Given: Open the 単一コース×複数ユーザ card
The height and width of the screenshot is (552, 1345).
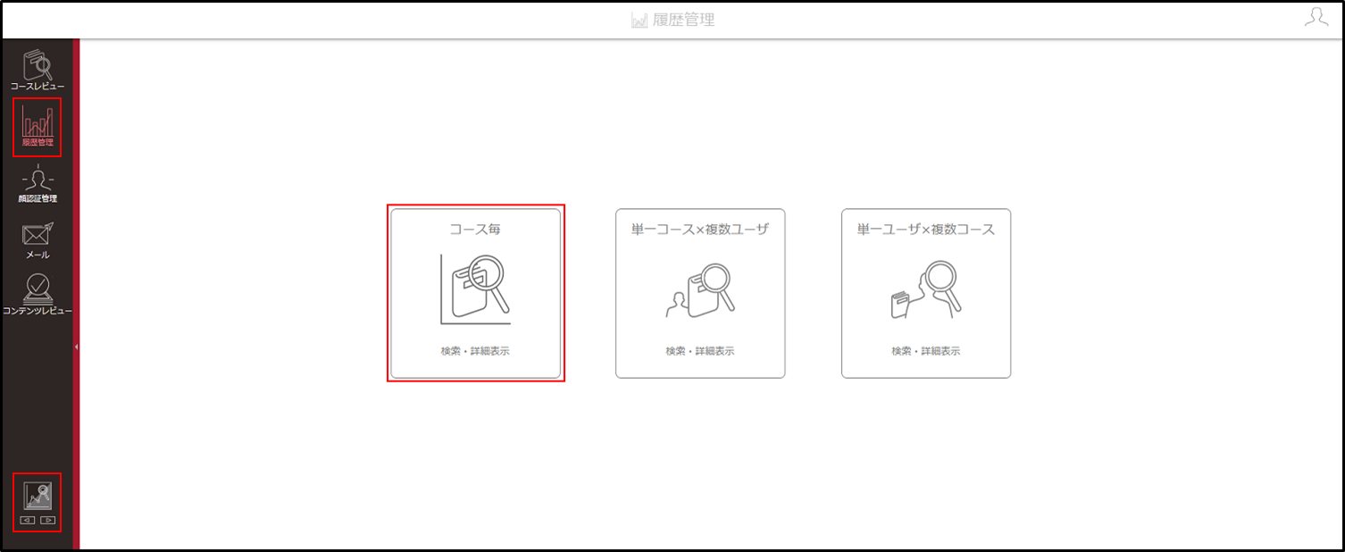Looking at the screenshot, I should coord(700,293).
